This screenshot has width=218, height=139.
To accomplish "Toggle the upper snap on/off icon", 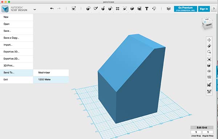I will coord(209,85).
